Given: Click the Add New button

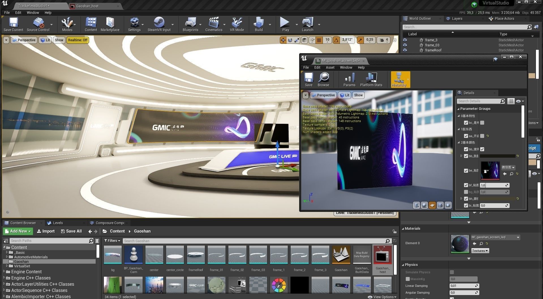Looking at the screenshot, I should coord(18,231).
